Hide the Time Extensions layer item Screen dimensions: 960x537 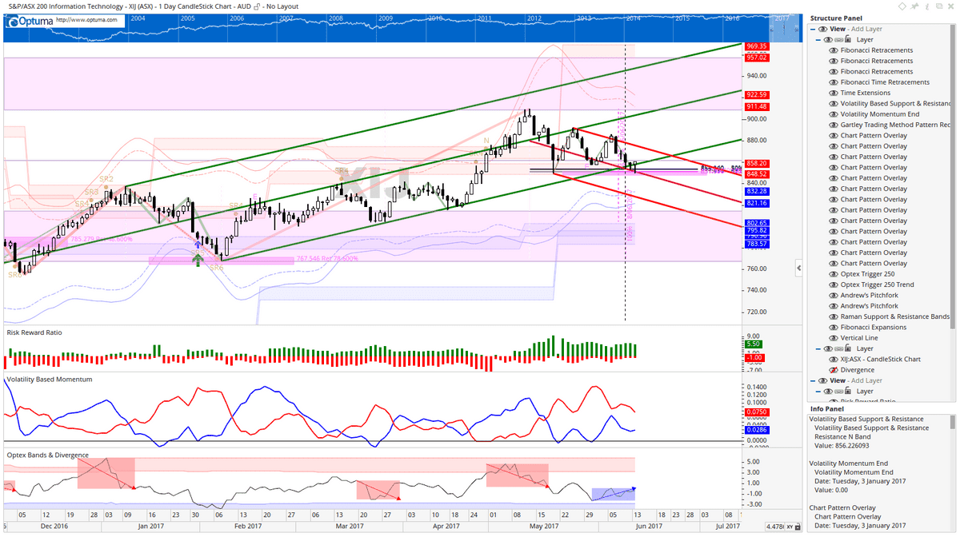[x=834, y=93]
